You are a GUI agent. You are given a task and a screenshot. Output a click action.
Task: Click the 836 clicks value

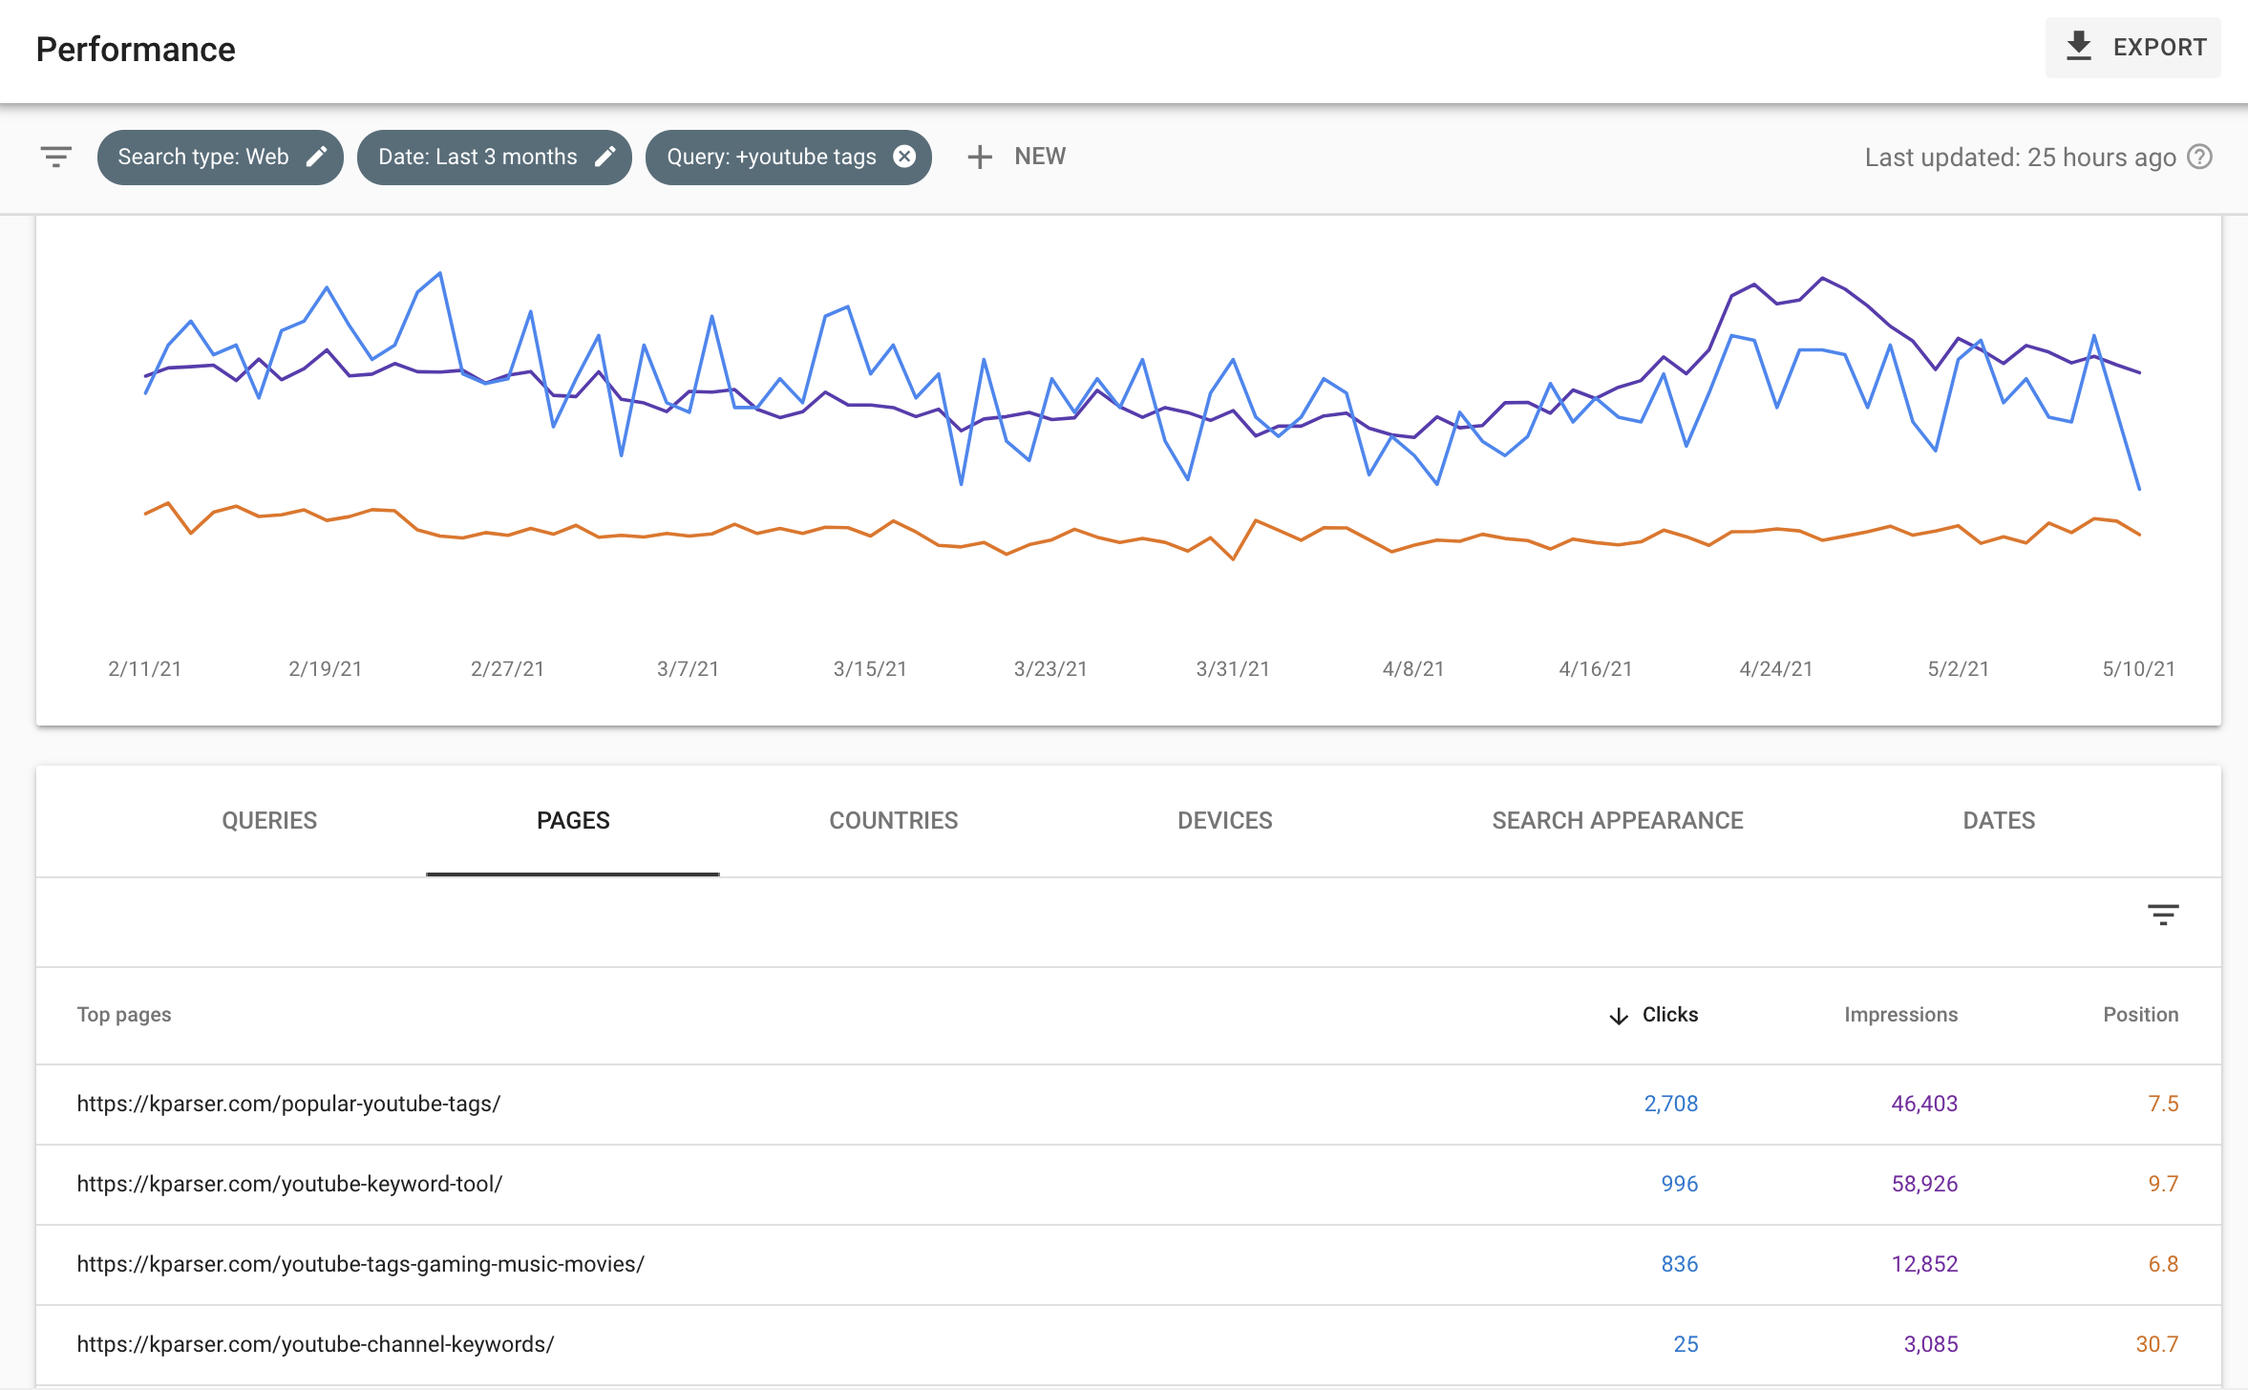tap(1680, 1264)
